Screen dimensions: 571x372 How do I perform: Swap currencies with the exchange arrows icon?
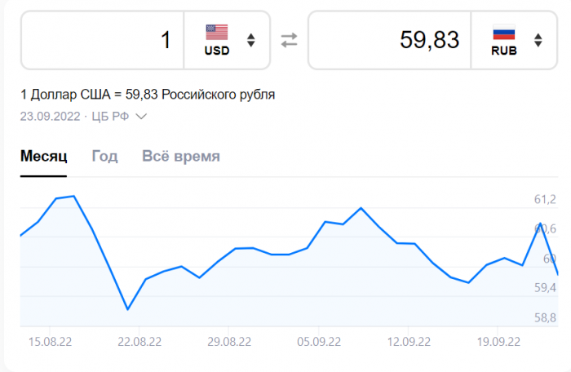pyautogui.click(x=289, y=40)
